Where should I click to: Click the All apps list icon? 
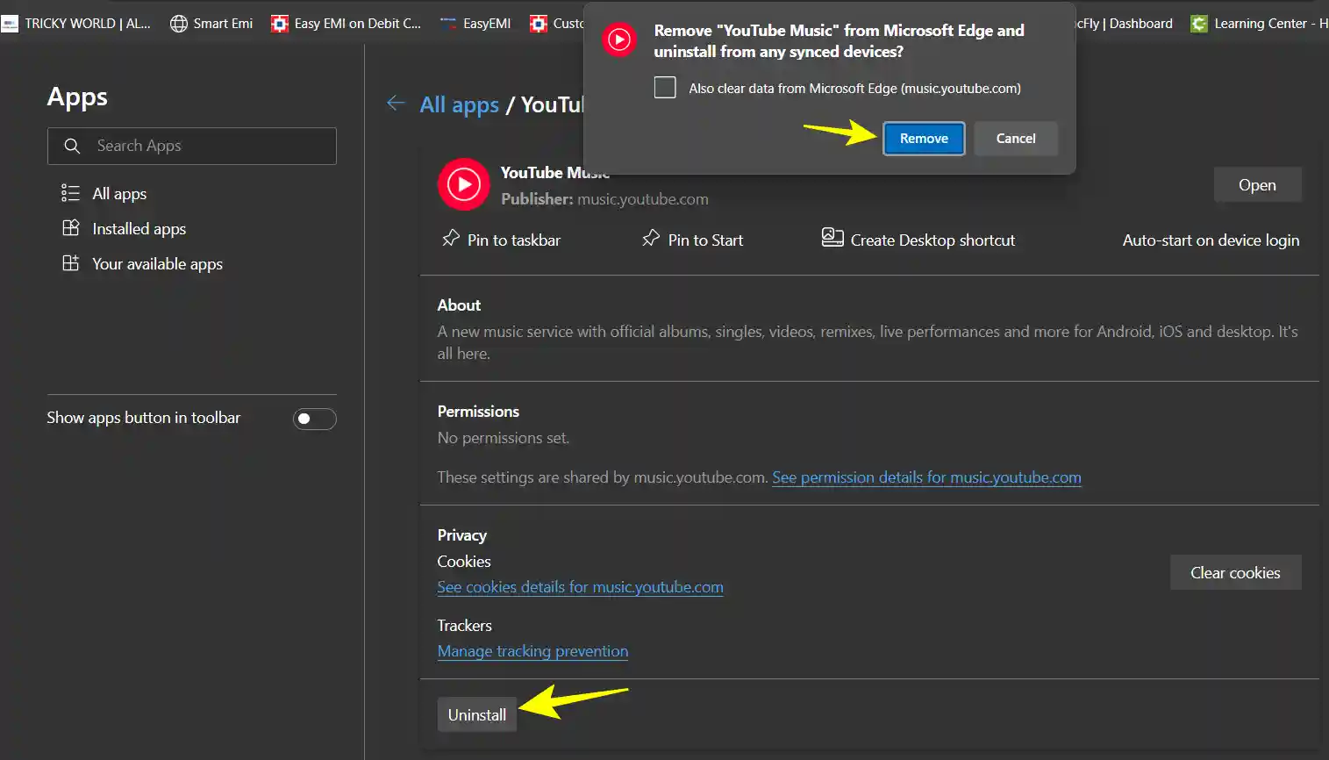point(70,193)
